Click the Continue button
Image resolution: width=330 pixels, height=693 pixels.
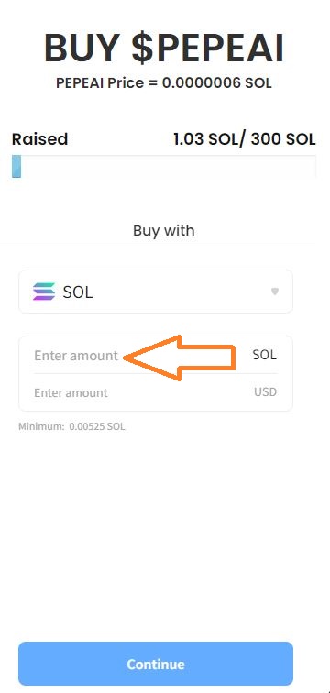(156, 664)
